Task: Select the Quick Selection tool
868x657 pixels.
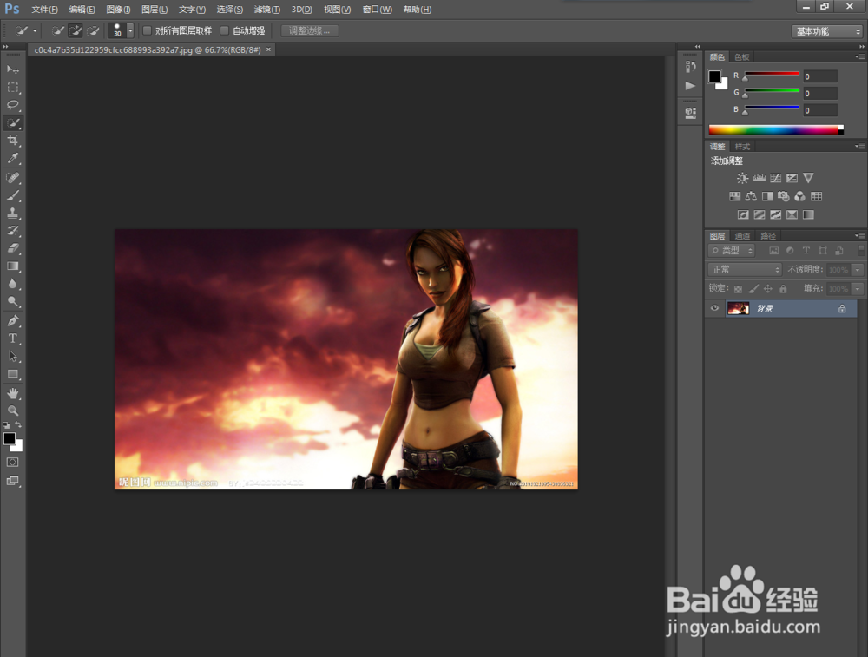Action: click(x=13, y=123)
